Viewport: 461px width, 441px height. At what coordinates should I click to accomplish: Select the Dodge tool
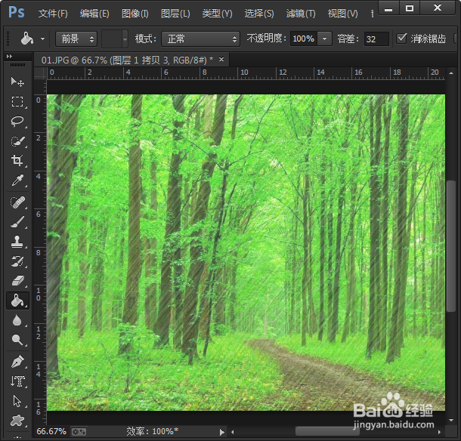point(17,340)
